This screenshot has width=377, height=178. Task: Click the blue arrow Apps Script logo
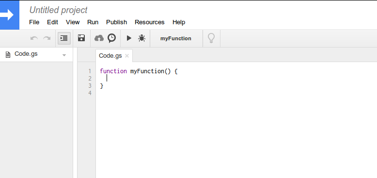point(10,15)
